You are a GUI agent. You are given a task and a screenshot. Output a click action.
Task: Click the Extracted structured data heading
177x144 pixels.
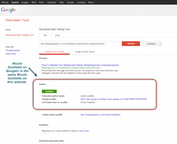pos(51,141)
